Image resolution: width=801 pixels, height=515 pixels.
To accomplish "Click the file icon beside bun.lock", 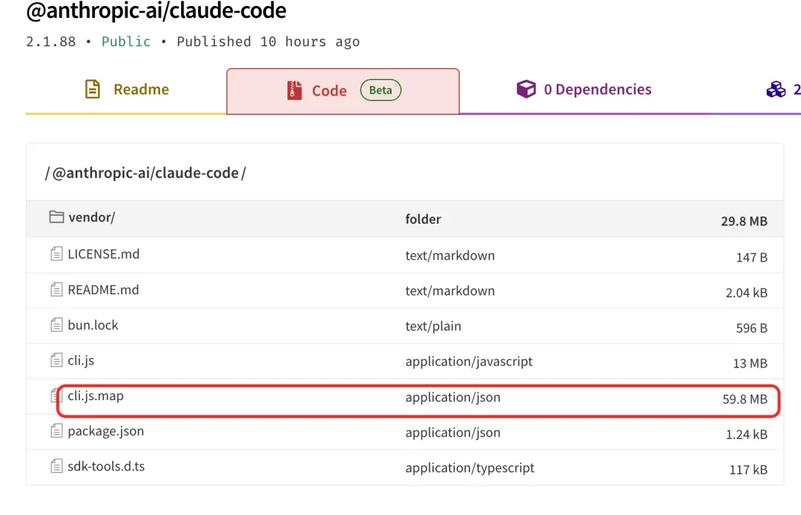I will click(x=57, y=325).
